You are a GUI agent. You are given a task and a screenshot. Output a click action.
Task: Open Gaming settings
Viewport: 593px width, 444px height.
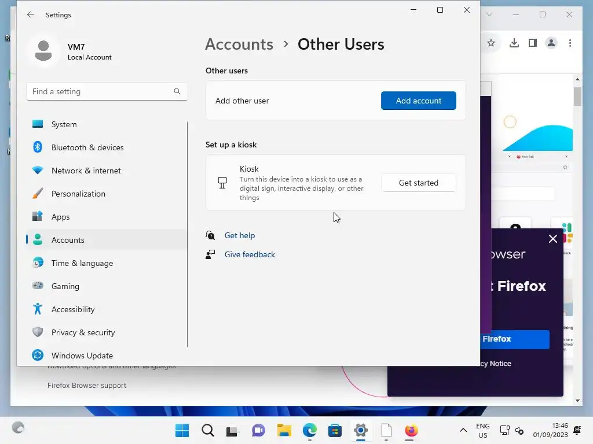(107, 286)
